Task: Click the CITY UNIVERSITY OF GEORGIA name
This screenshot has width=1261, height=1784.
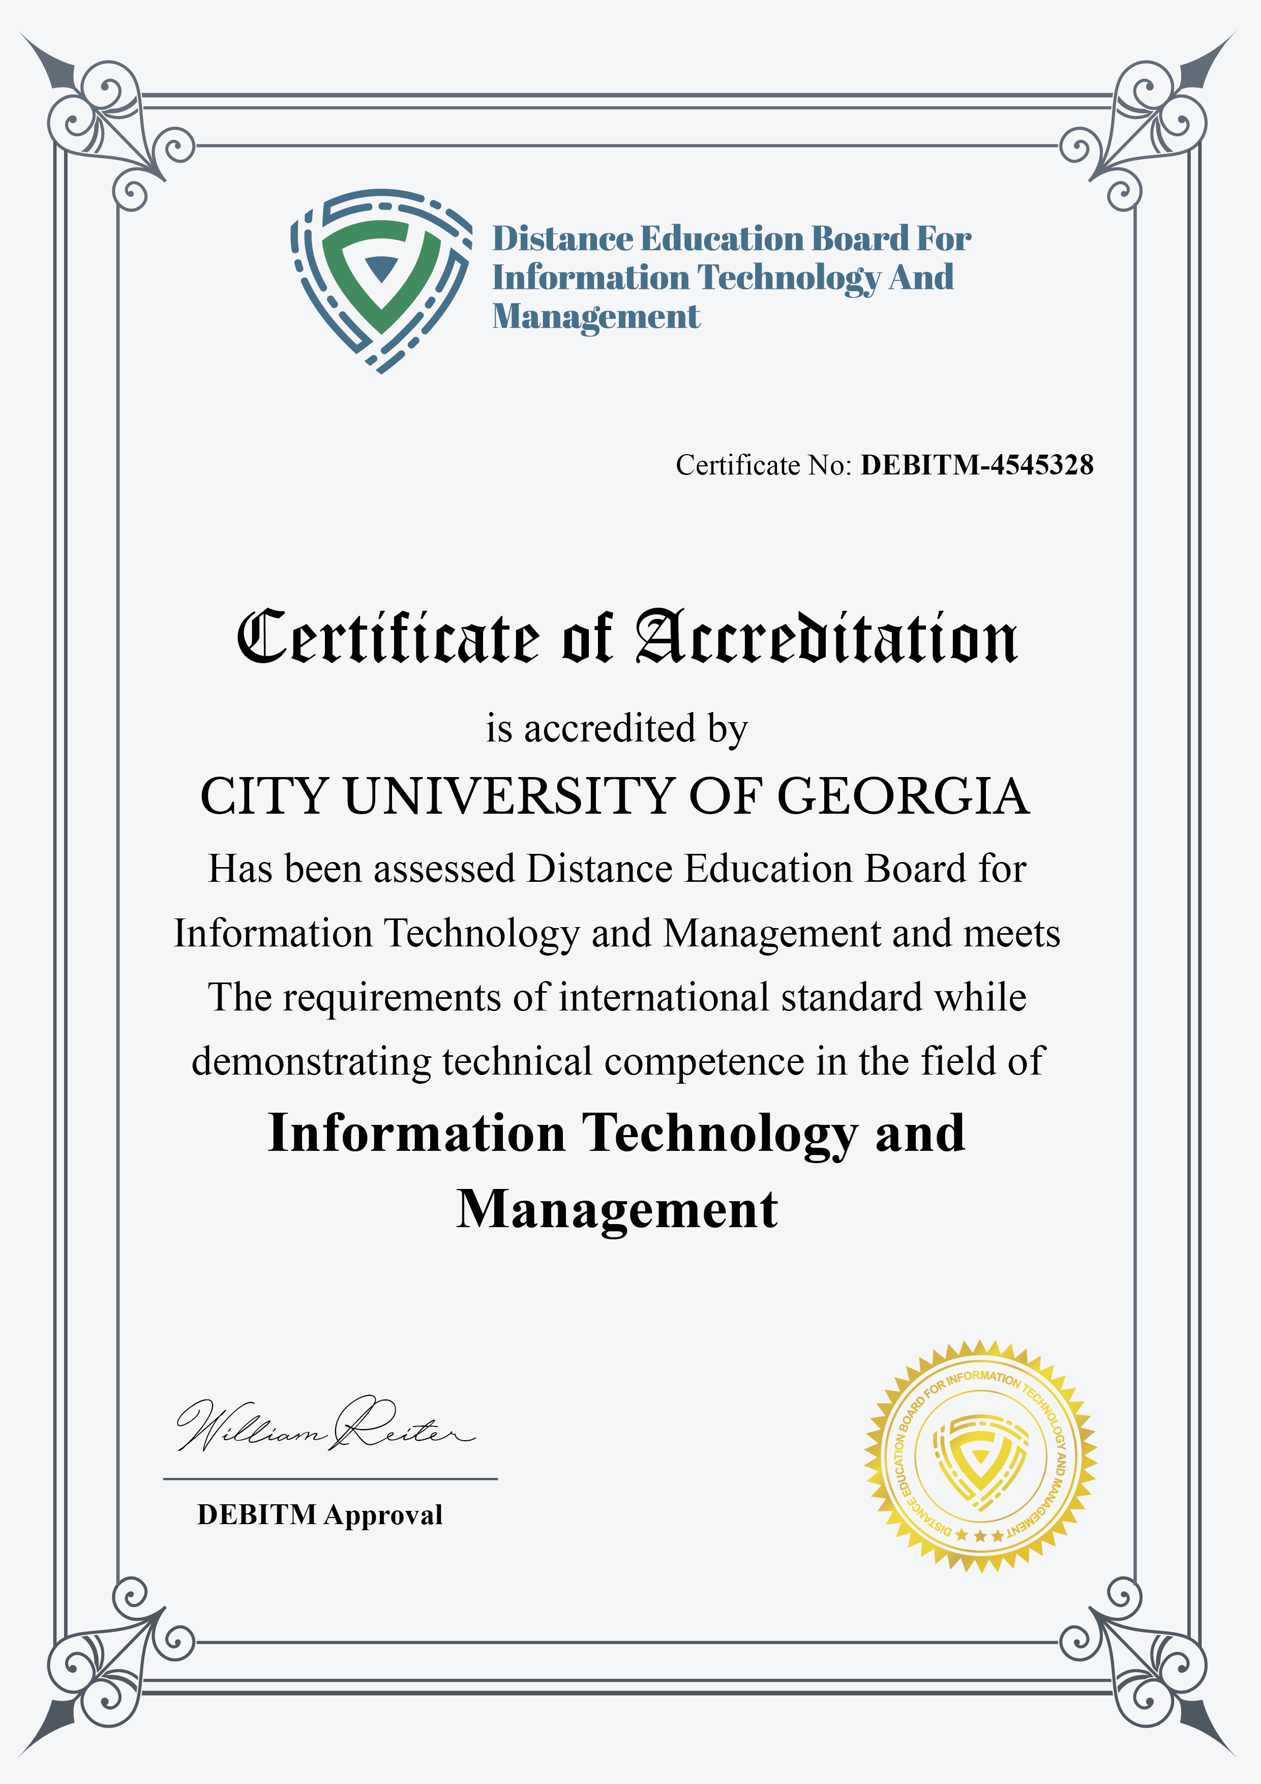Action: 615,796
